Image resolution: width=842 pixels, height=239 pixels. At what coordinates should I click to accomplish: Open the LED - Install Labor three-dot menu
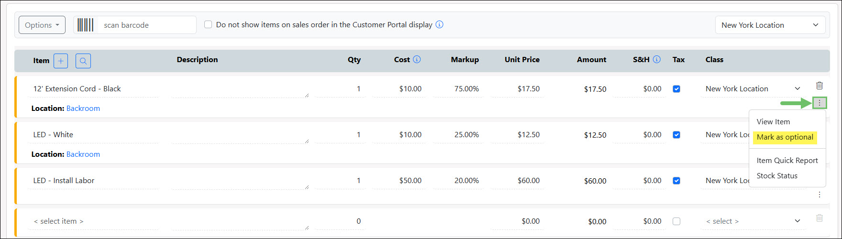pyautogui.click(x=820, y=195)
